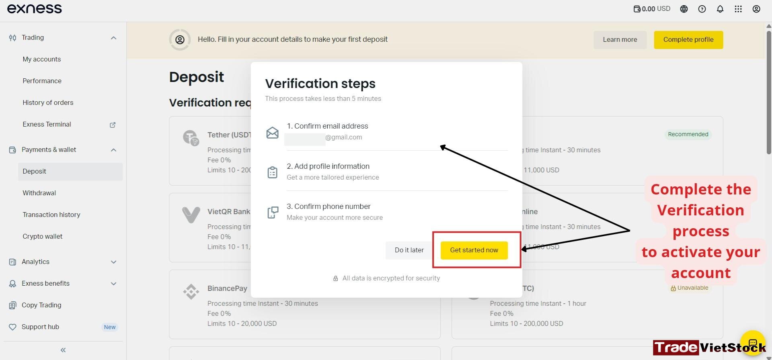The height and width of the screenshot is (360, 772).
Task: Click Get started now button
Action: click(x=474, y=250)
